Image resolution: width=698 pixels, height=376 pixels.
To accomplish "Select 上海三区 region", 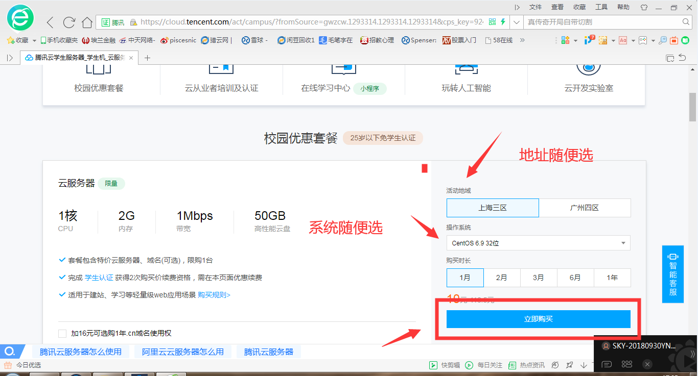I will 493,208.
